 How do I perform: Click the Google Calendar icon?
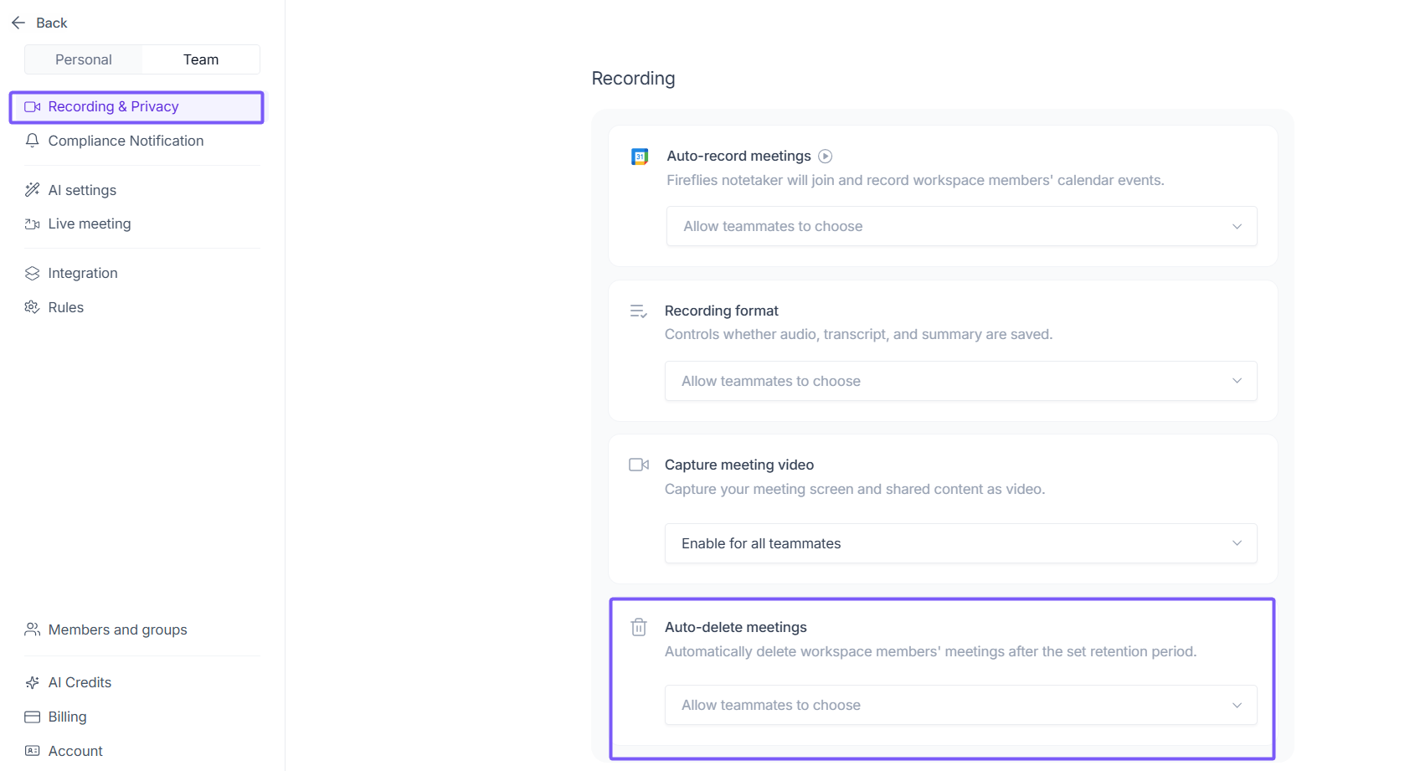click(640, 157)
